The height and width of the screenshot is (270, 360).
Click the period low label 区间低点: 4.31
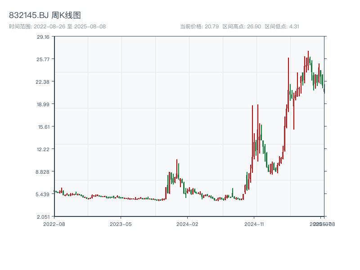tap(282, 27)
